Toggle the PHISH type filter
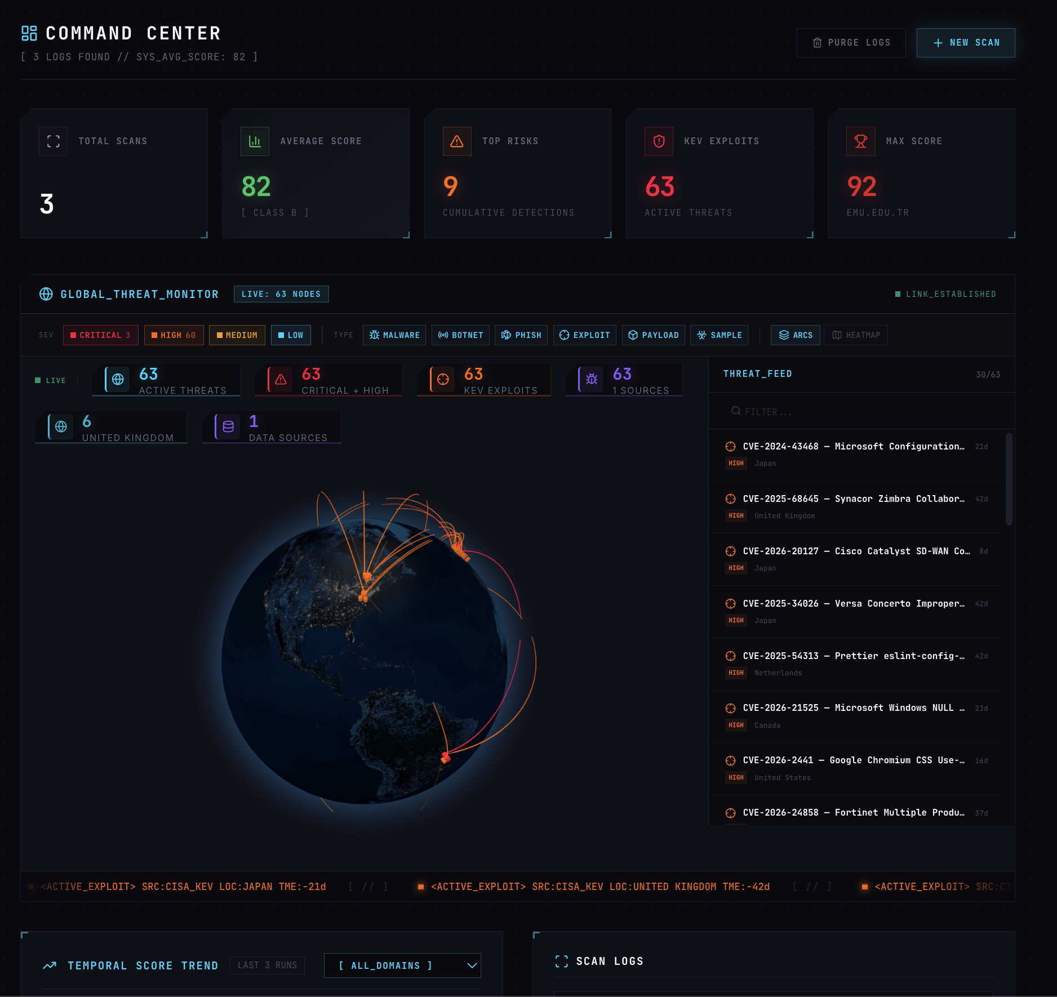Image resolution: width=1057 pixels, height=997 pixels. click(521, 335)
